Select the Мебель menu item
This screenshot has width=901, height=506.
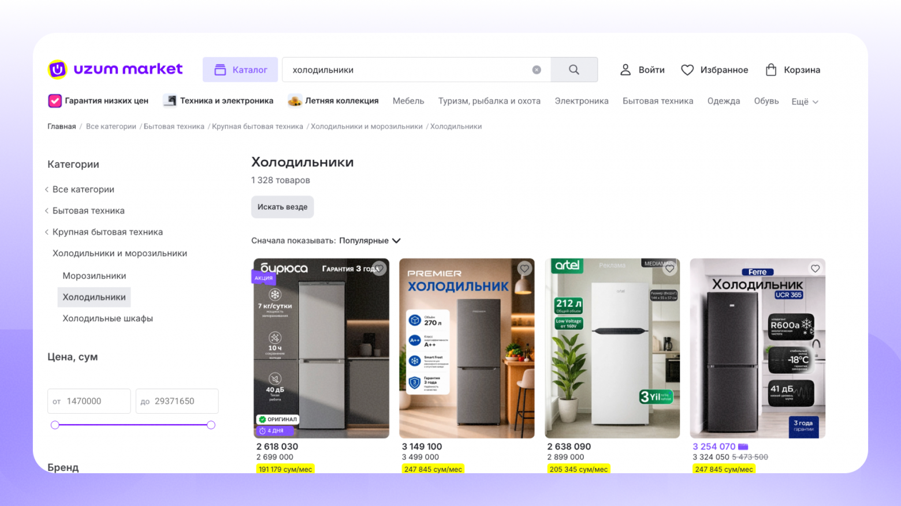pos(408,101)
